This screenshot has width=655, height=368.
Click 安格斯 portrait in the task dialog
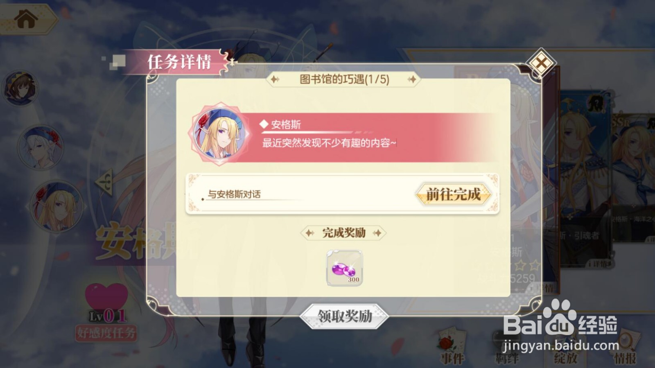(220, 134)
